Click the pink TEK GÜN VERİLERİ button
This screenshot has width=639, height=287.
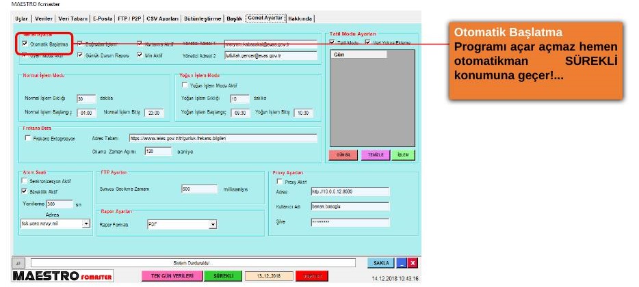pos(172,276)
